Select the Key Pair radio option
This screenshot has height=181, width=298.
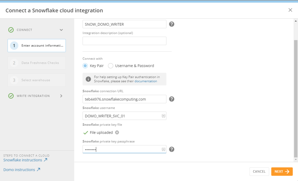pos(85,66)
